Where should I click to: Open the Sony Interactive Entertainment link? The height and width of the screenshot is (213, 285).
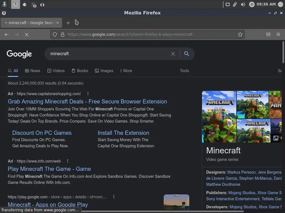tap(233, 199)
